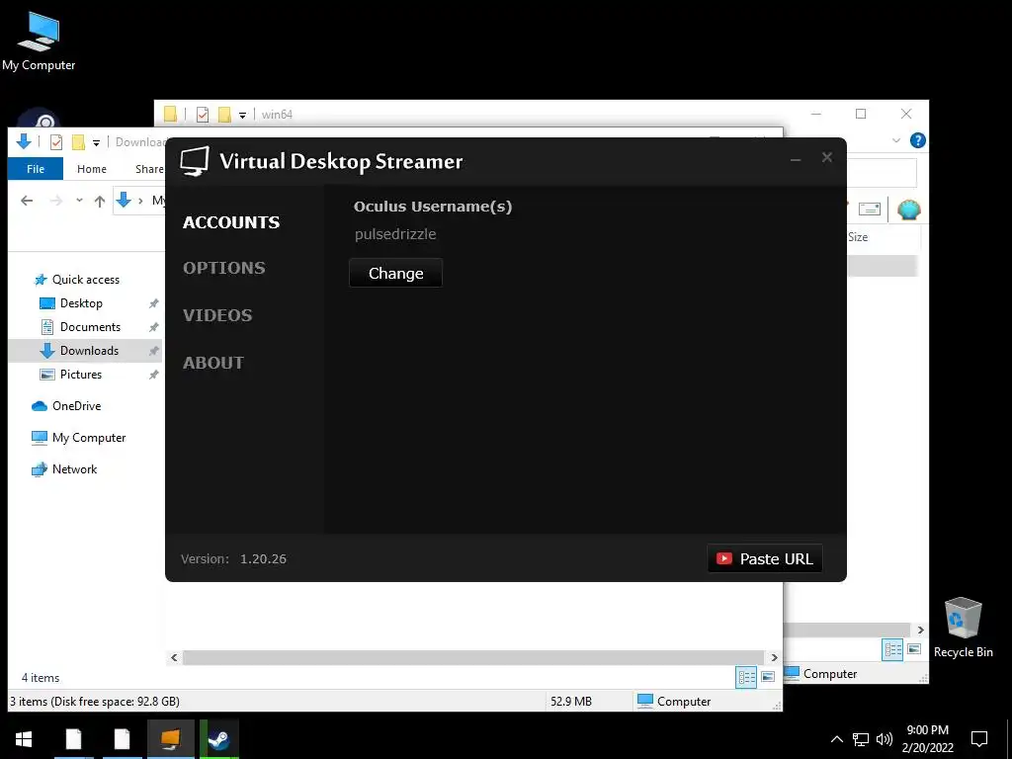
Task: Open Customize Quick Access Toolbar dropdown in Downloads window
Action: pos(96,142)
